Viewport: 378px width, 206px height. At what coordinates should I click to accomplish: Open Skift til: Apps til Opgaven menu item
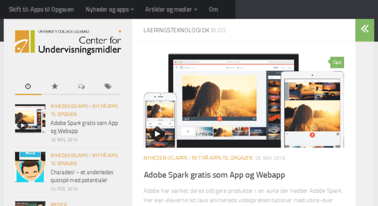point(41,9)
